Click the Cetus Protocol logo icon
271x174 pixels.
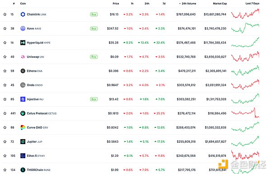[23, 113]
